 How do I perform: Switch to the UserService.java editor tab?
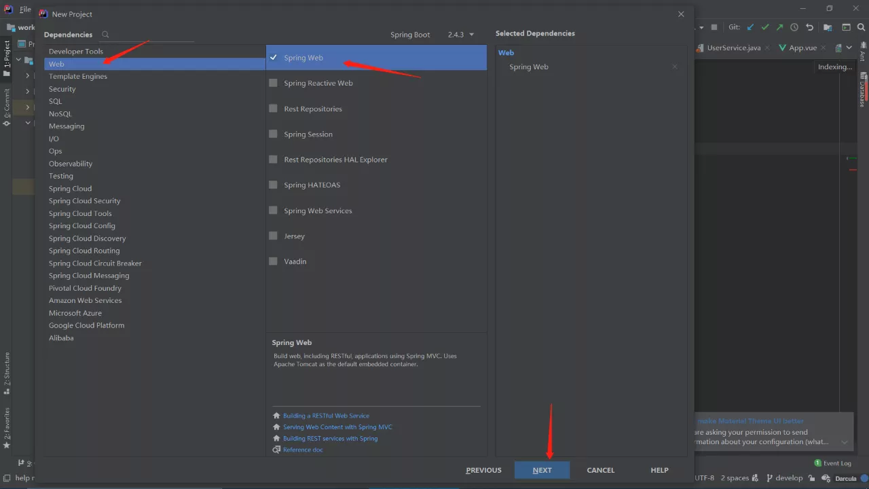click(x=733, y=48)
